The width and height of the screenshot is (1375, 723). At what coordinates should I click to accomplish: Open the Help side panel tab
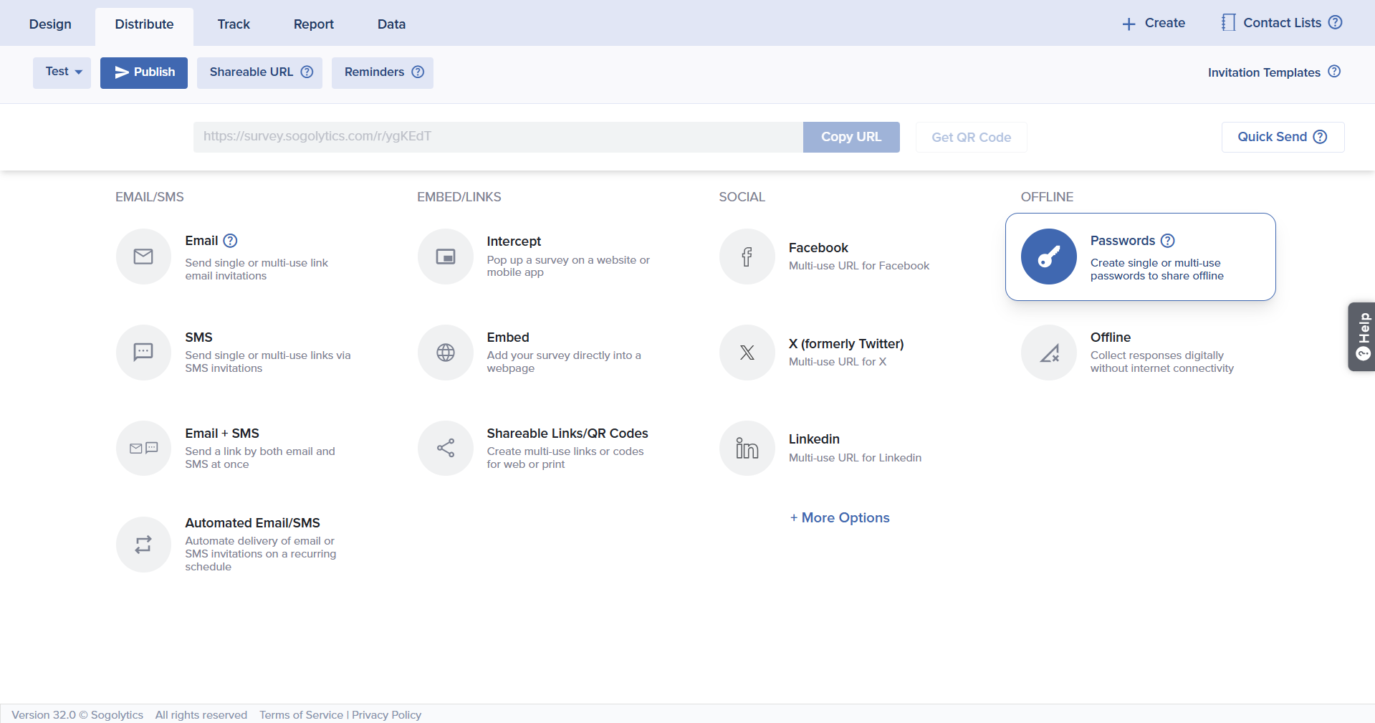(1362, 336)
